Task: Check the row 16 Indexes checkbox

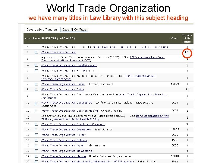Action: pos(36,140)
